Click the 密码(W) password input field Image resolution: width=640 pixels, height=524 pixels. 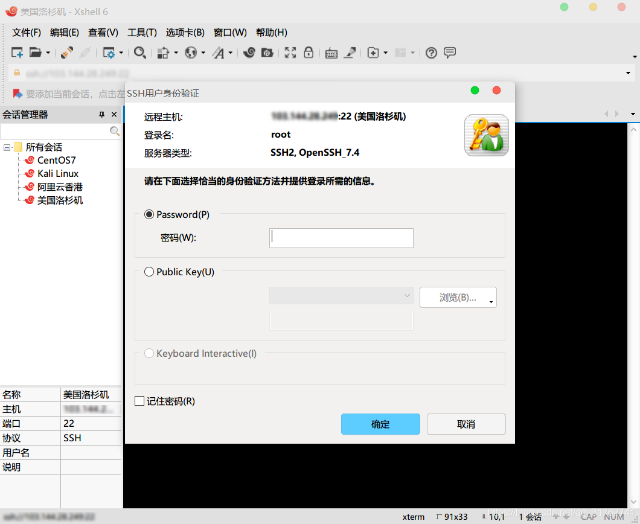click(341, 238)
